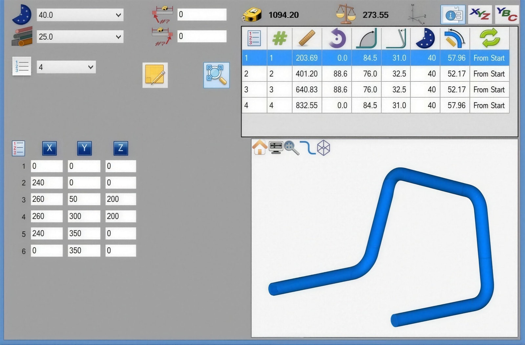Click the start trim measurement icon
The image size is (525, 345).
pyautogui.click(x=163, y=15)
